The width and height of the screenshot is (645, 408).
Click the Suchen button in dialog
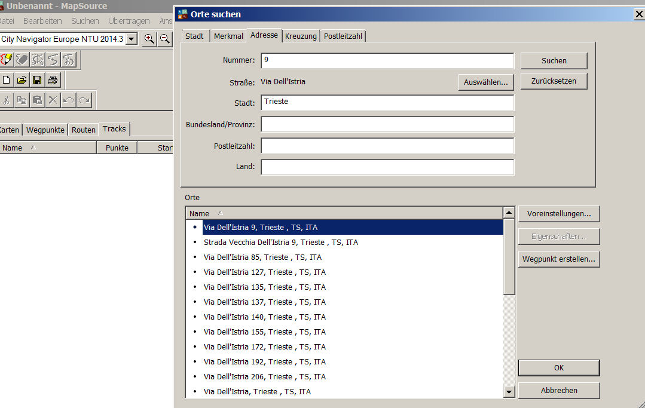tap(554, 61)
